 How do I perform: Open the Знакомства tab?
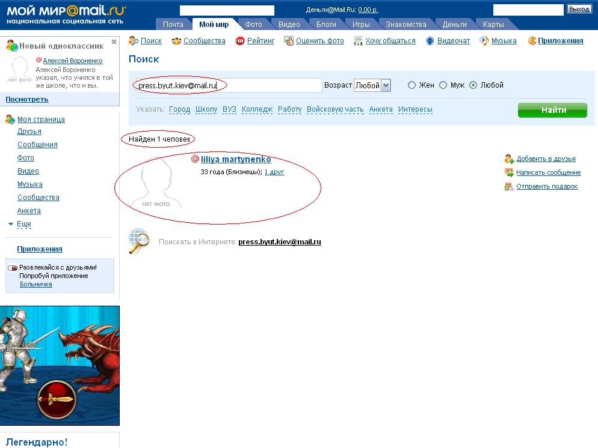coord(406,25)
